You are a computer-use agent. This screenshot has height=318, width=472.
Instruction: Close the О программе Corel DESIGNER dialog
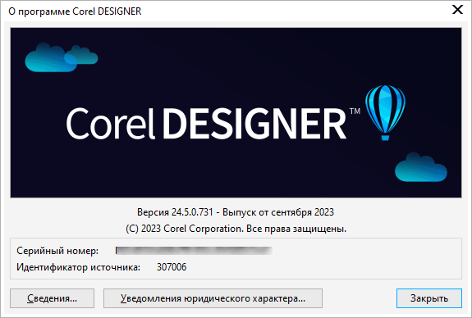click(x=457, y=10)
